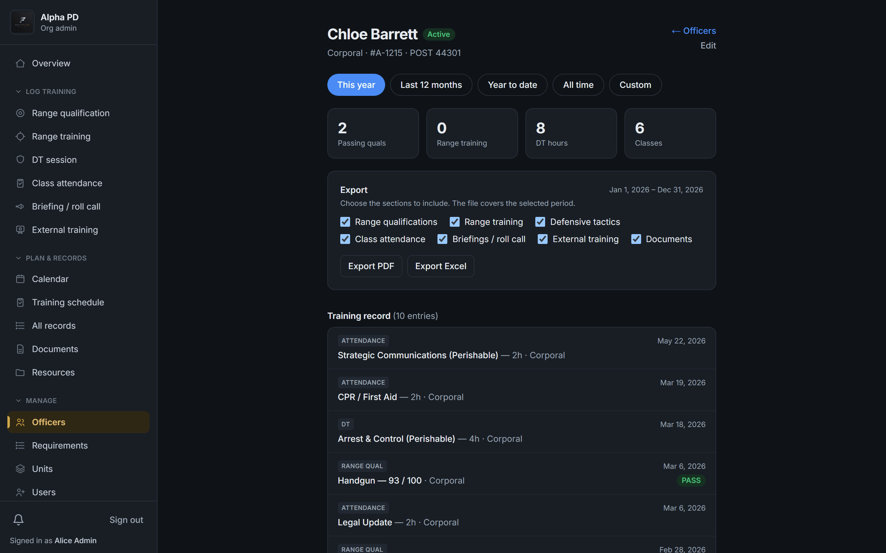This screenshot has height=553, width=886.
Task: Select the All time period
Action: click(x=578, y=85)
